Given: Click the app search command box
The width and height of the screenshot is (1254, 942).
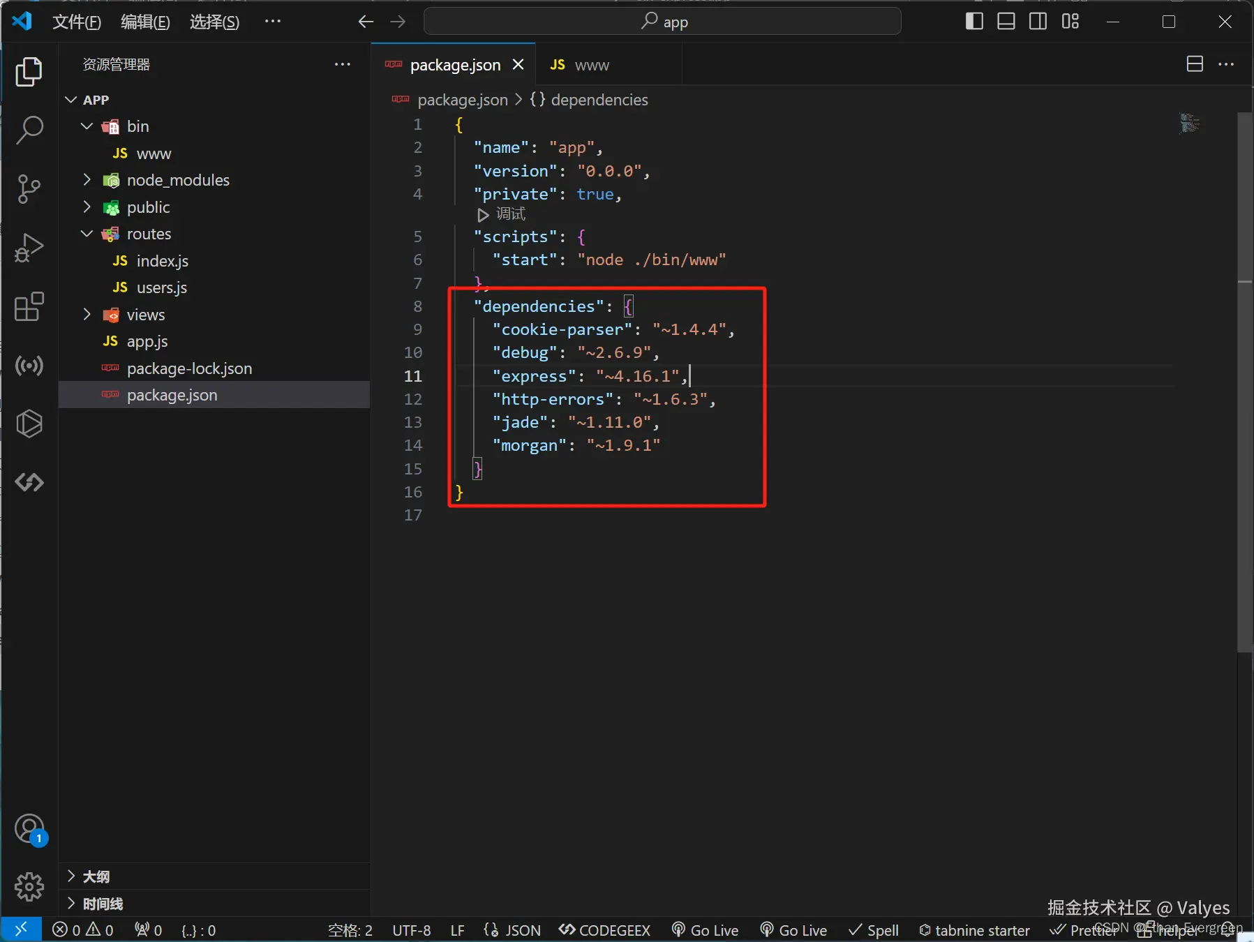Looking at the screenshot, I should point(662,22).
